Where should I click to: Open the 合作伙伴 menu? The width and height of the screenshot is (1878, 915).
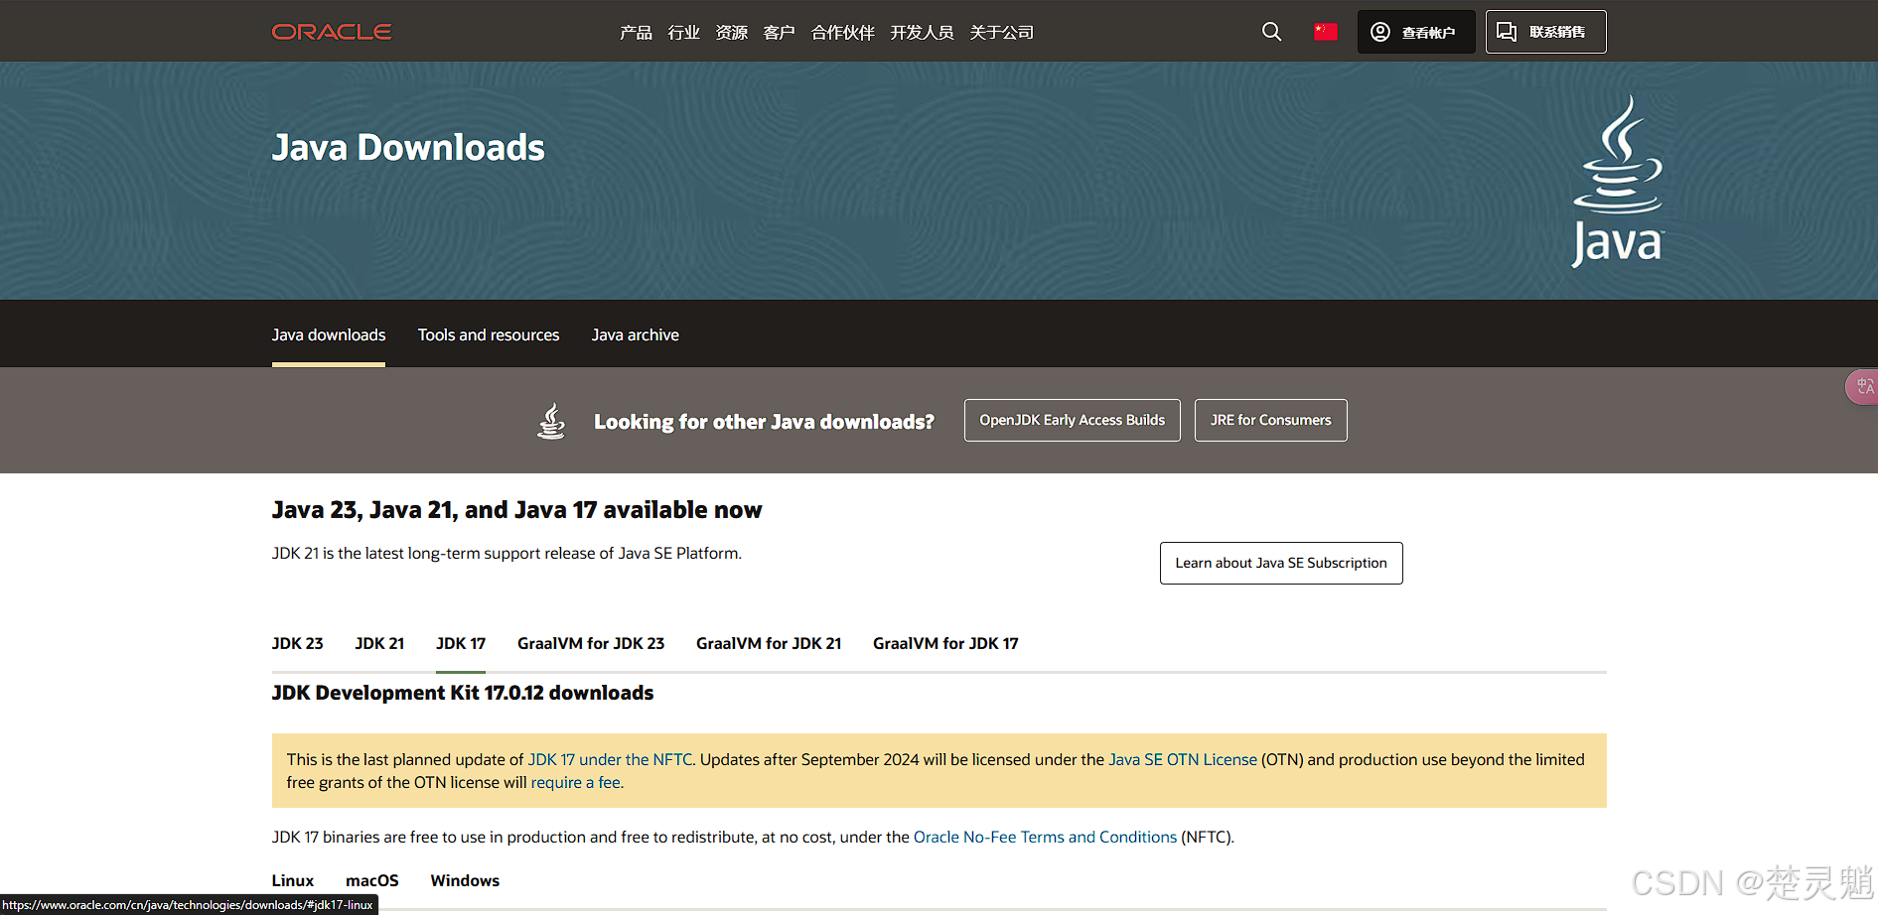point(843,33)
